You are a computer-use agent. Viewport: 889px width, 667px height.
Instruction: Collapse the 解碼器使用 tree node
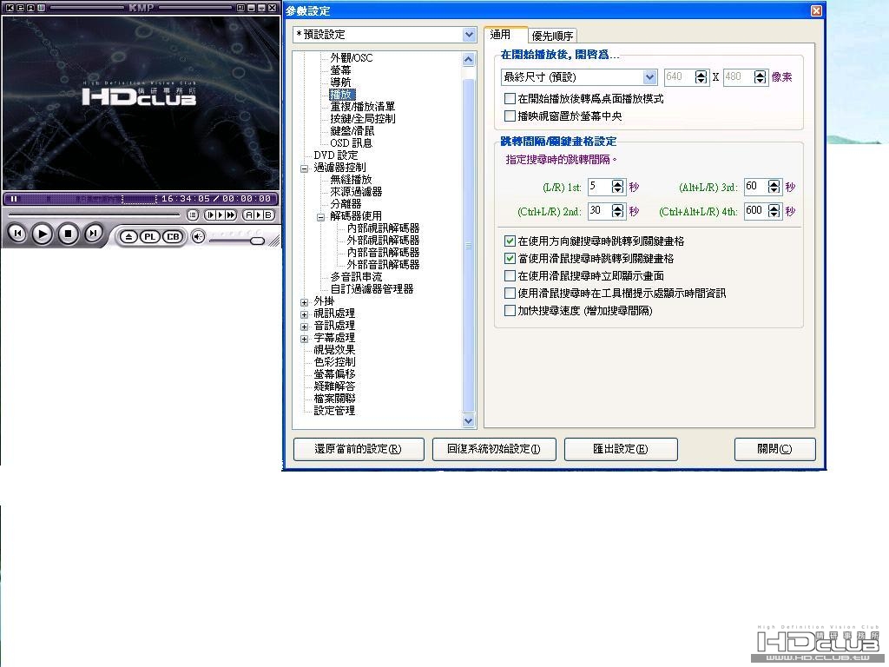pyautogui.click(x=321, y=217)
